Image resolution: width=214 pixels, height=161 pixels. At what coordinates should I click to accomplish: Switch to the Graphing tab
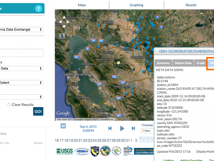(136, 5)
